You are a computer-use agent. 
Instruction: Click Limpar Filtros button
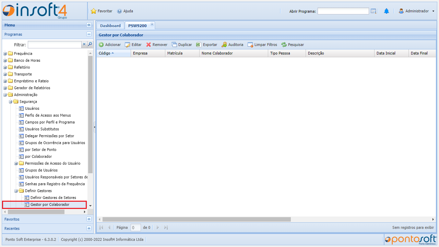[262, 45]
